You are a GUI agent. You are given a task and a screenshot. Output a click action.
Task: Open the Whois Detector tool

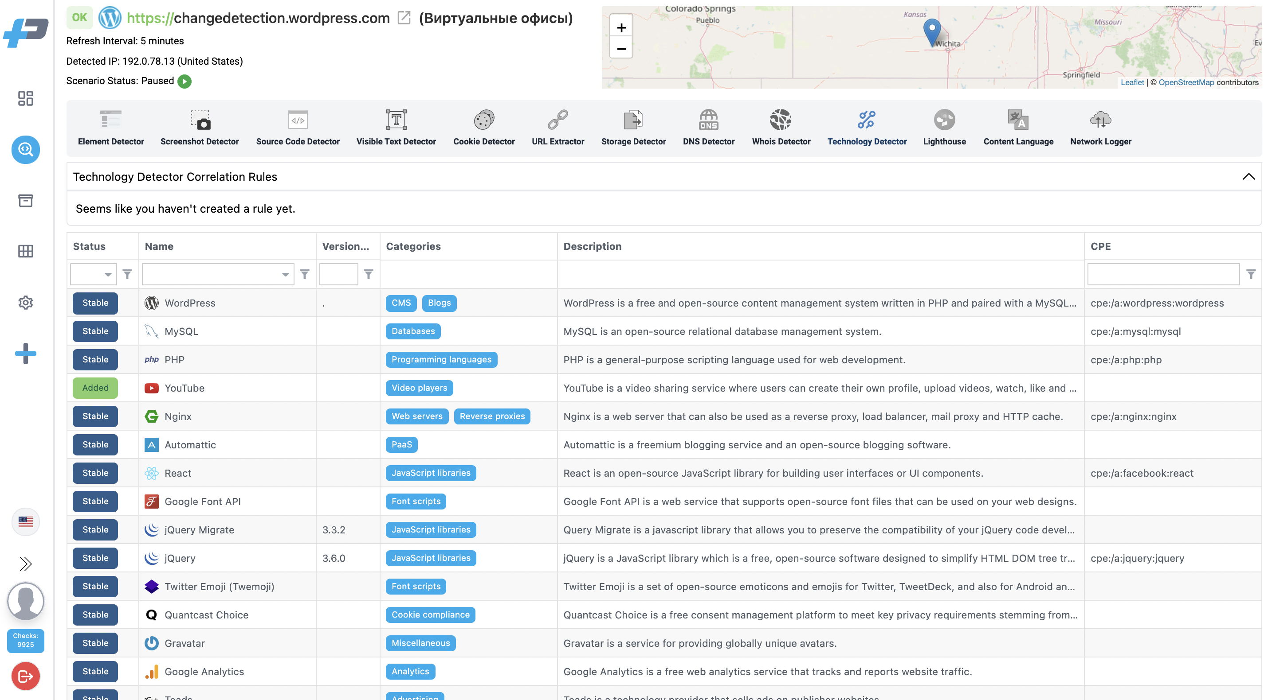coord(781,128)
